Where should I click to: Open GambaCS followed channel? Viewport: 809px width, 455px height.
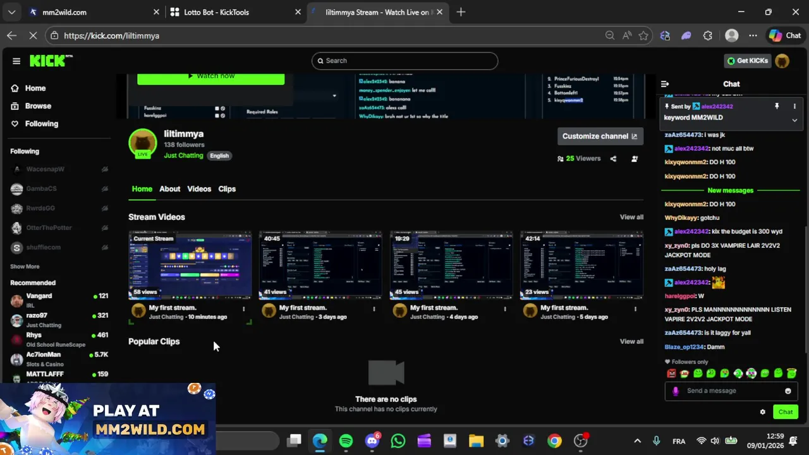(x=59, y=189)
